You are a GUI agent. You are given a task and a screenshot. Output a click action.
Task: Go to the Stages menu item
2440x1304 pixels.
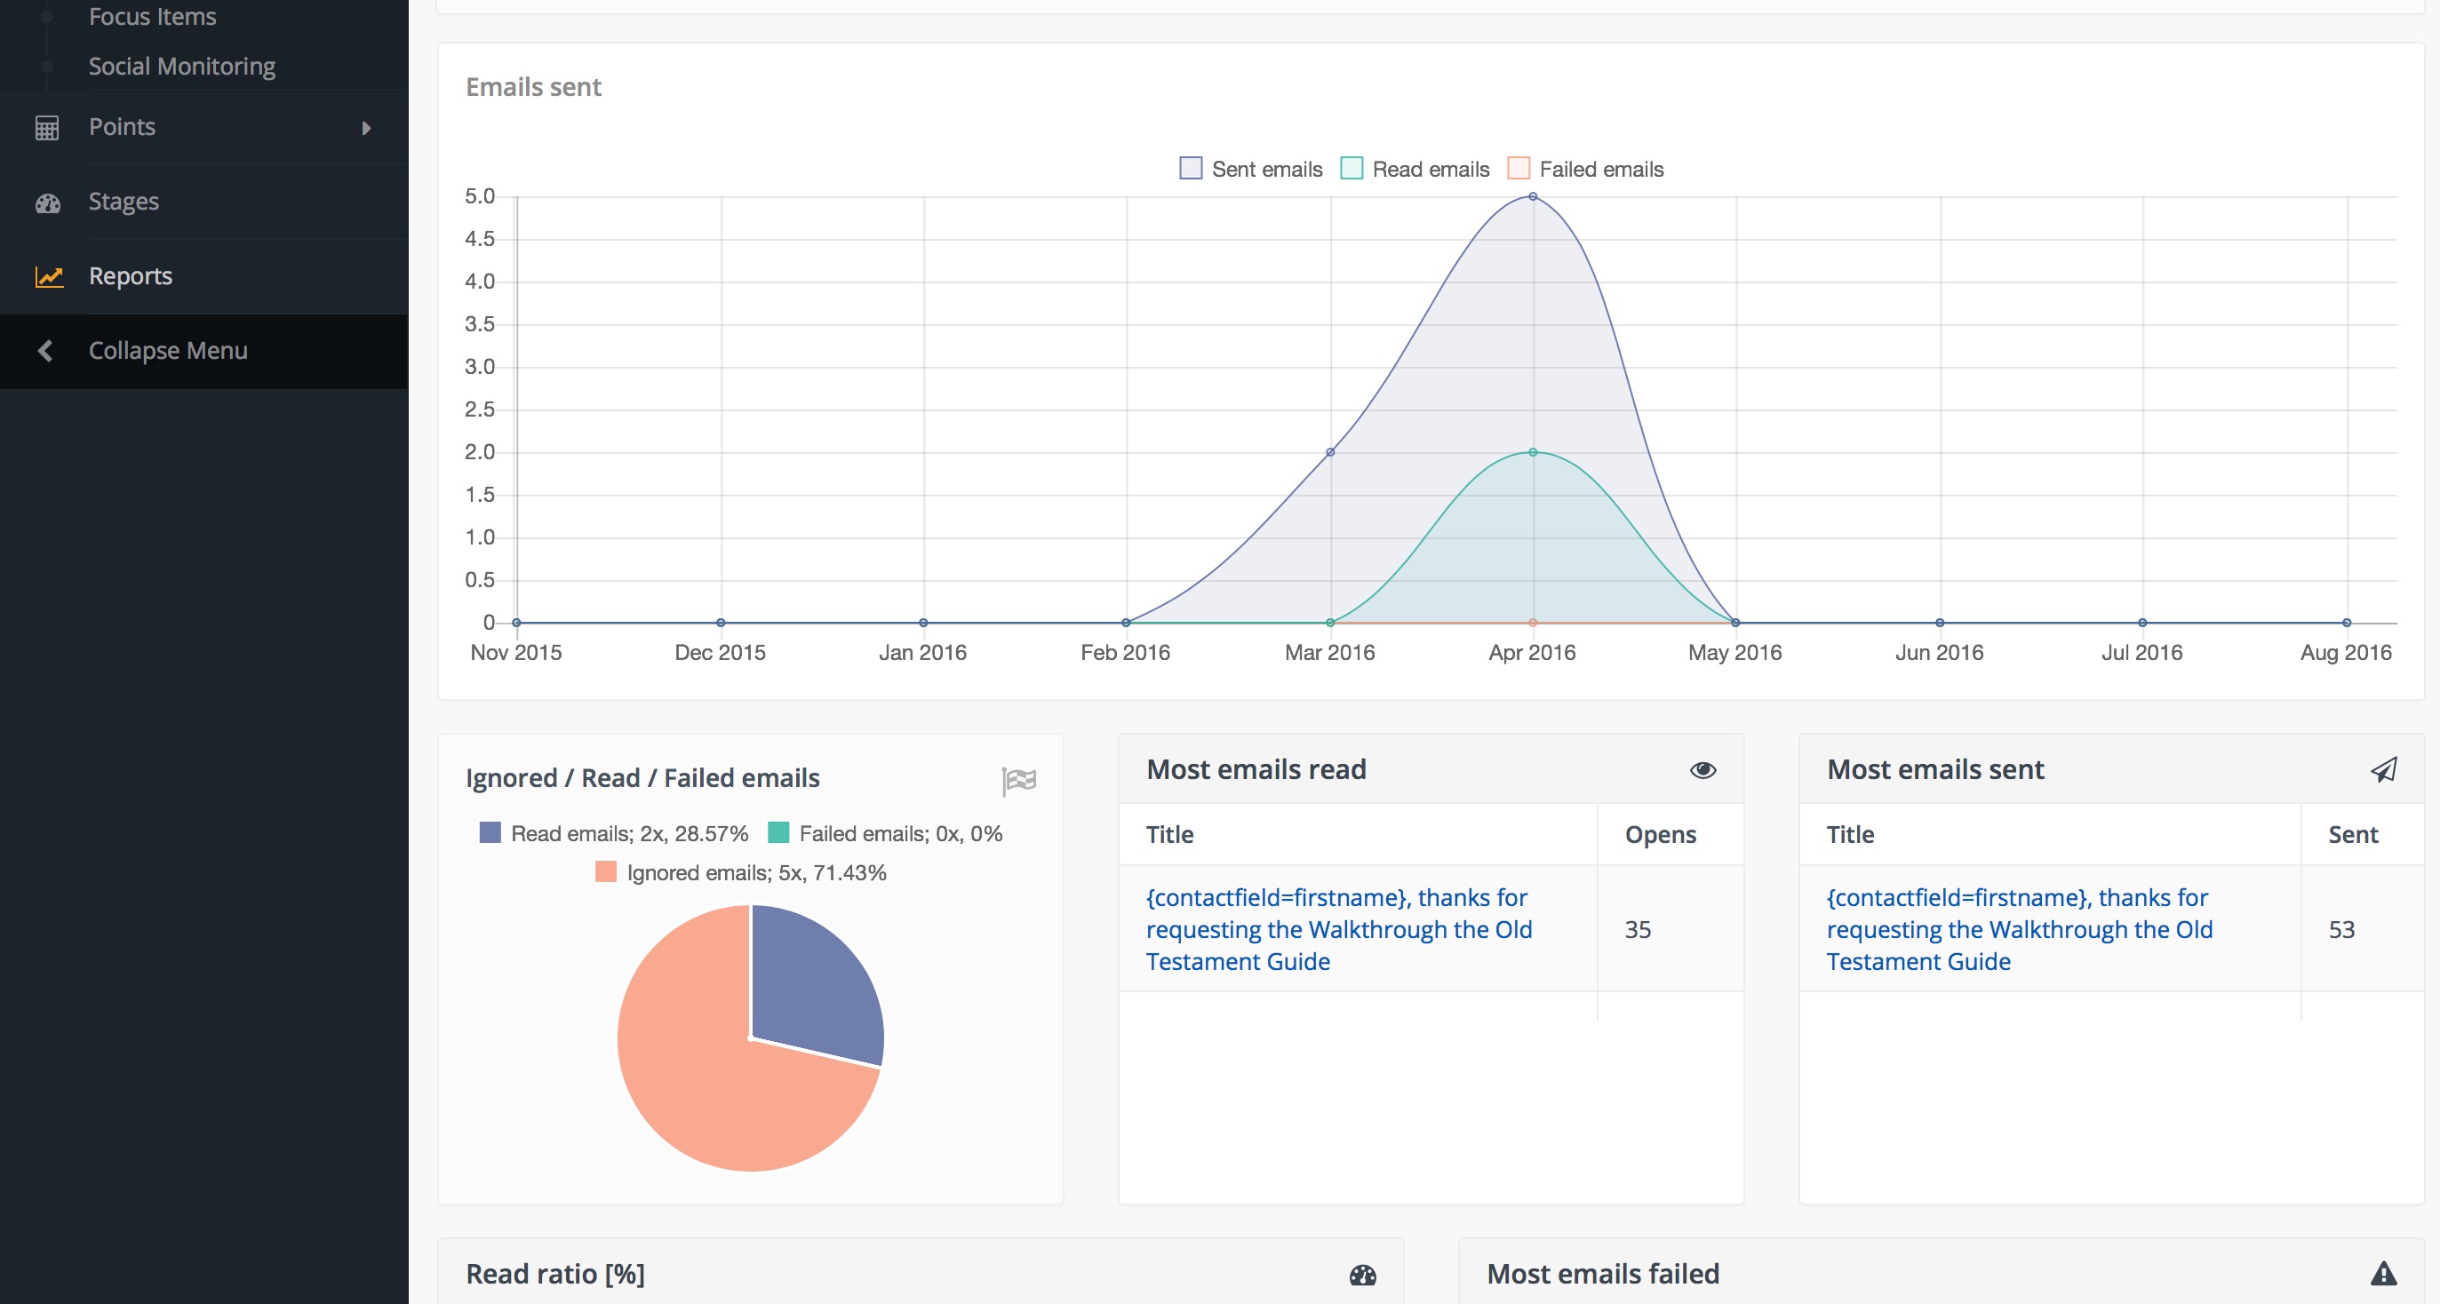coord(124,202)
